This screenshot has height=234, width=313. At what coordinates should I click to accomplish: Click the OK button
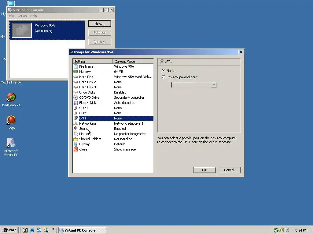coord(204,170)
